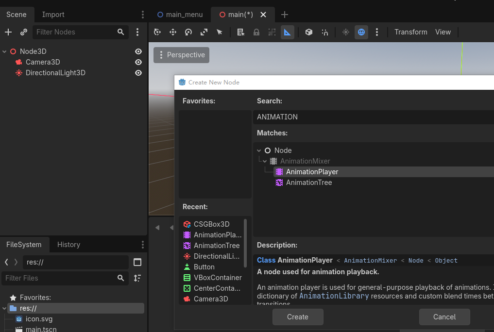This screenshot has height=332, width=494.
Task: Click the Filter Files search field
Action: tap(65, 278)
